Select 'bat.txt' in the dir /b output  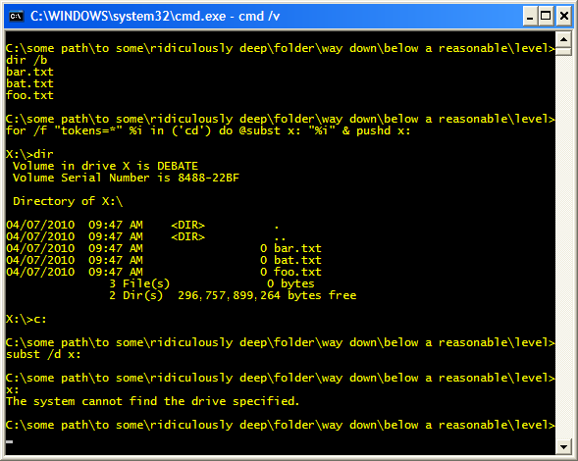pos(29,83)
